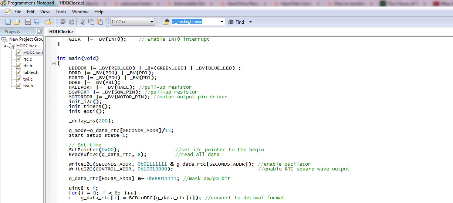
Task: Click the '//enable oscilator' comment
Action: pos(284,164)
